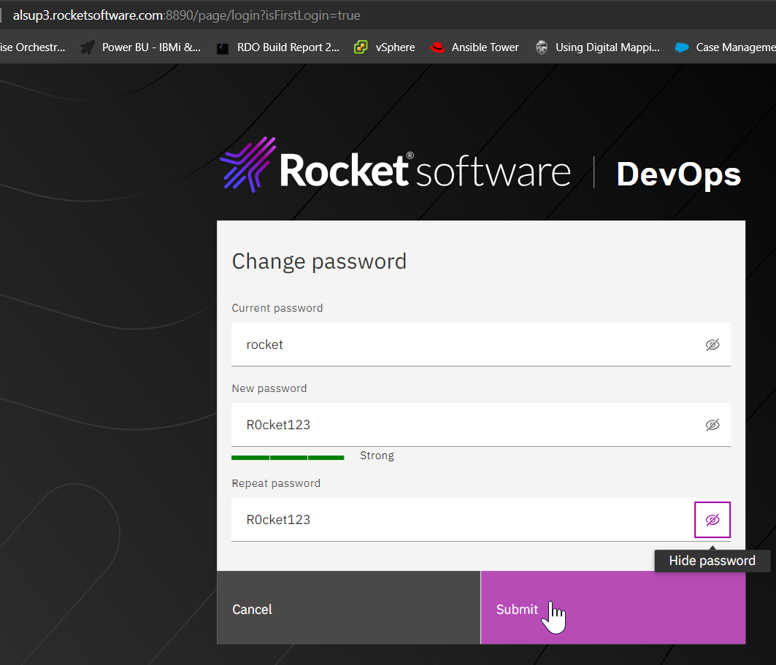
Task: Cancel the password change
Action: pos(252,610)
